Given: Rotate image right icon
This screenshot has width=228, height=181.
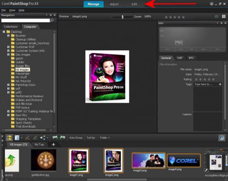Looking at the screenshot, I should [63, 138].
